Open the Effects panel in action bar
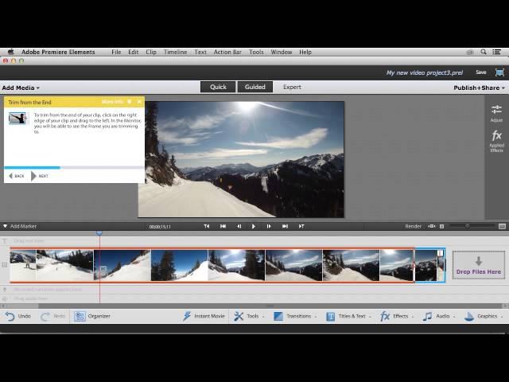This screenshot has width=509, height=382. [x=394, y=316]
